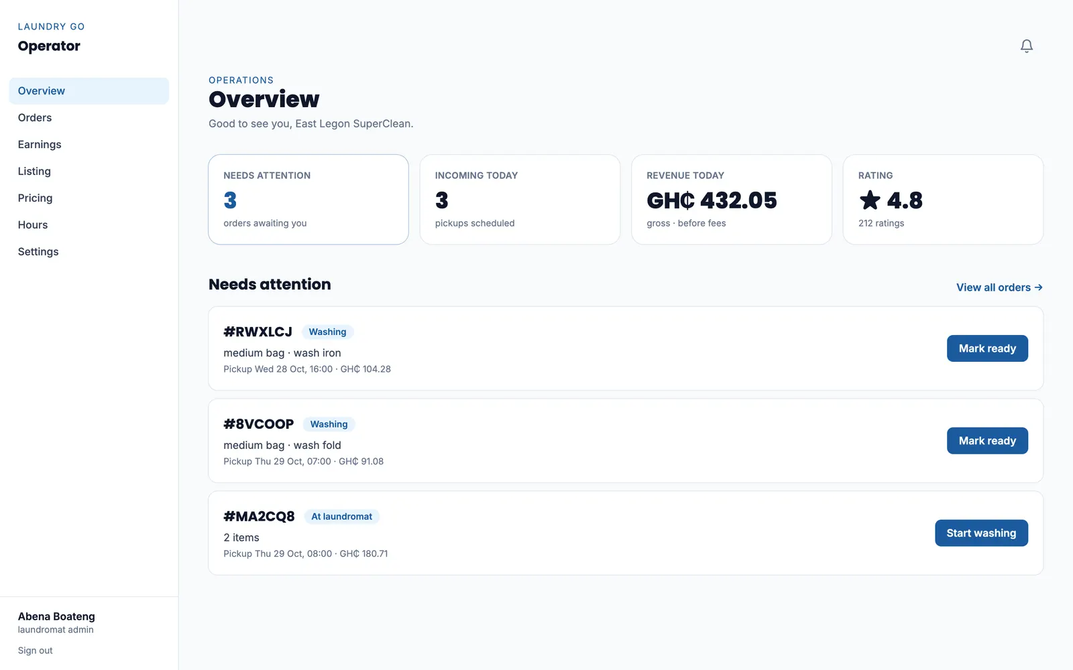Click the 'Needs attention' section heading
Screen dimensions: 1073x670
tap(270, 284)
